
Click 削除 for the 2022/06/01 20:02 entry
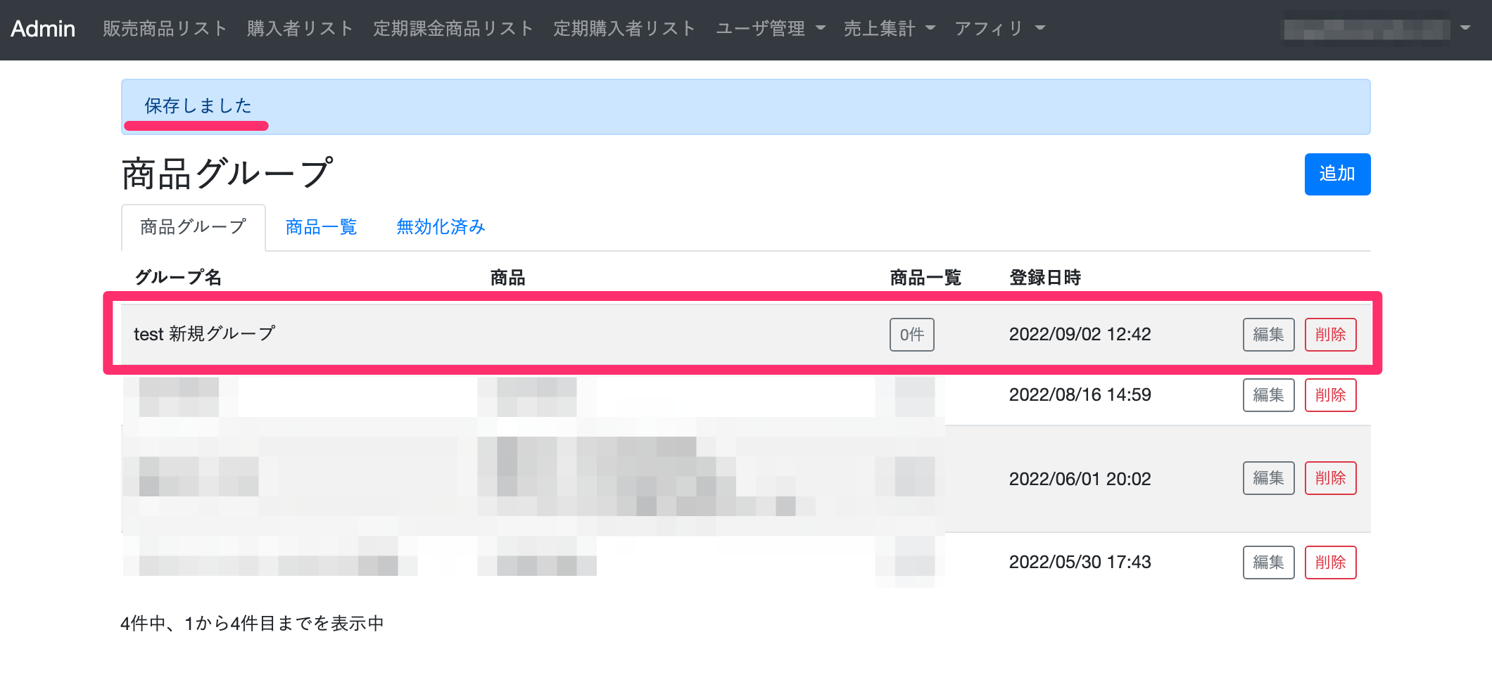[1330, 478]
